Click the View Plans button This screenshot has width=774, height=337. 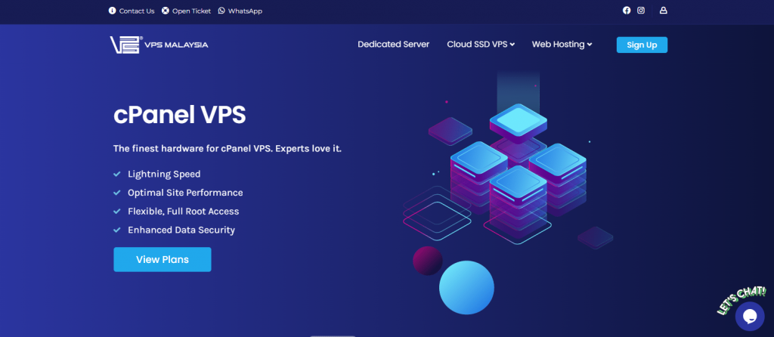click(x=163, y=259)
